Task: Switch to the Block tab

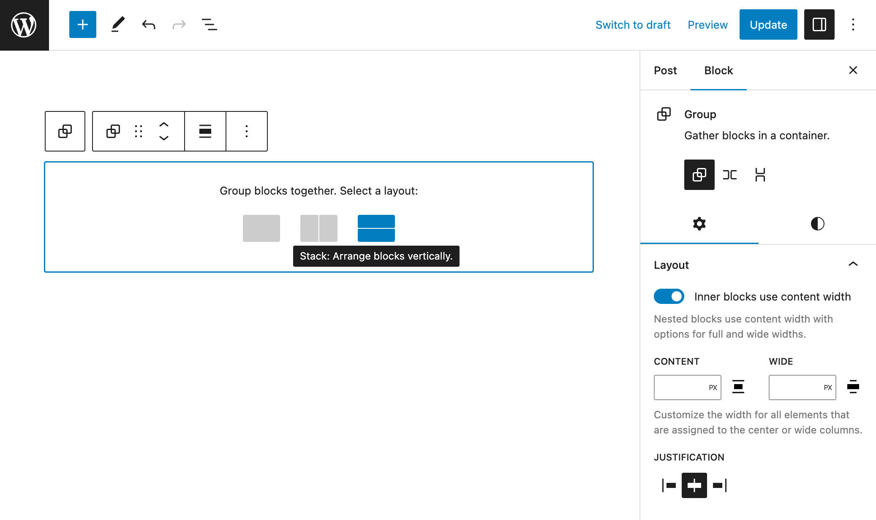Action: [x=718, y=70]
